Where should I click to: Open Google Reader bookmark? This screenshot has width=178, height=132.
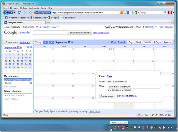(38, 18)
